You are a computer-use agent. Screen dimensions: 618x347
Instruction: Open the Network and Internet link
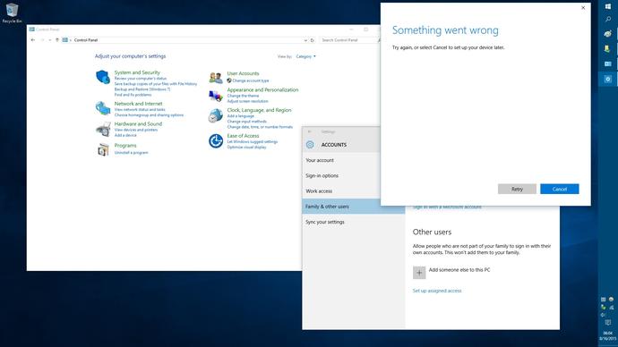point(138,104)
